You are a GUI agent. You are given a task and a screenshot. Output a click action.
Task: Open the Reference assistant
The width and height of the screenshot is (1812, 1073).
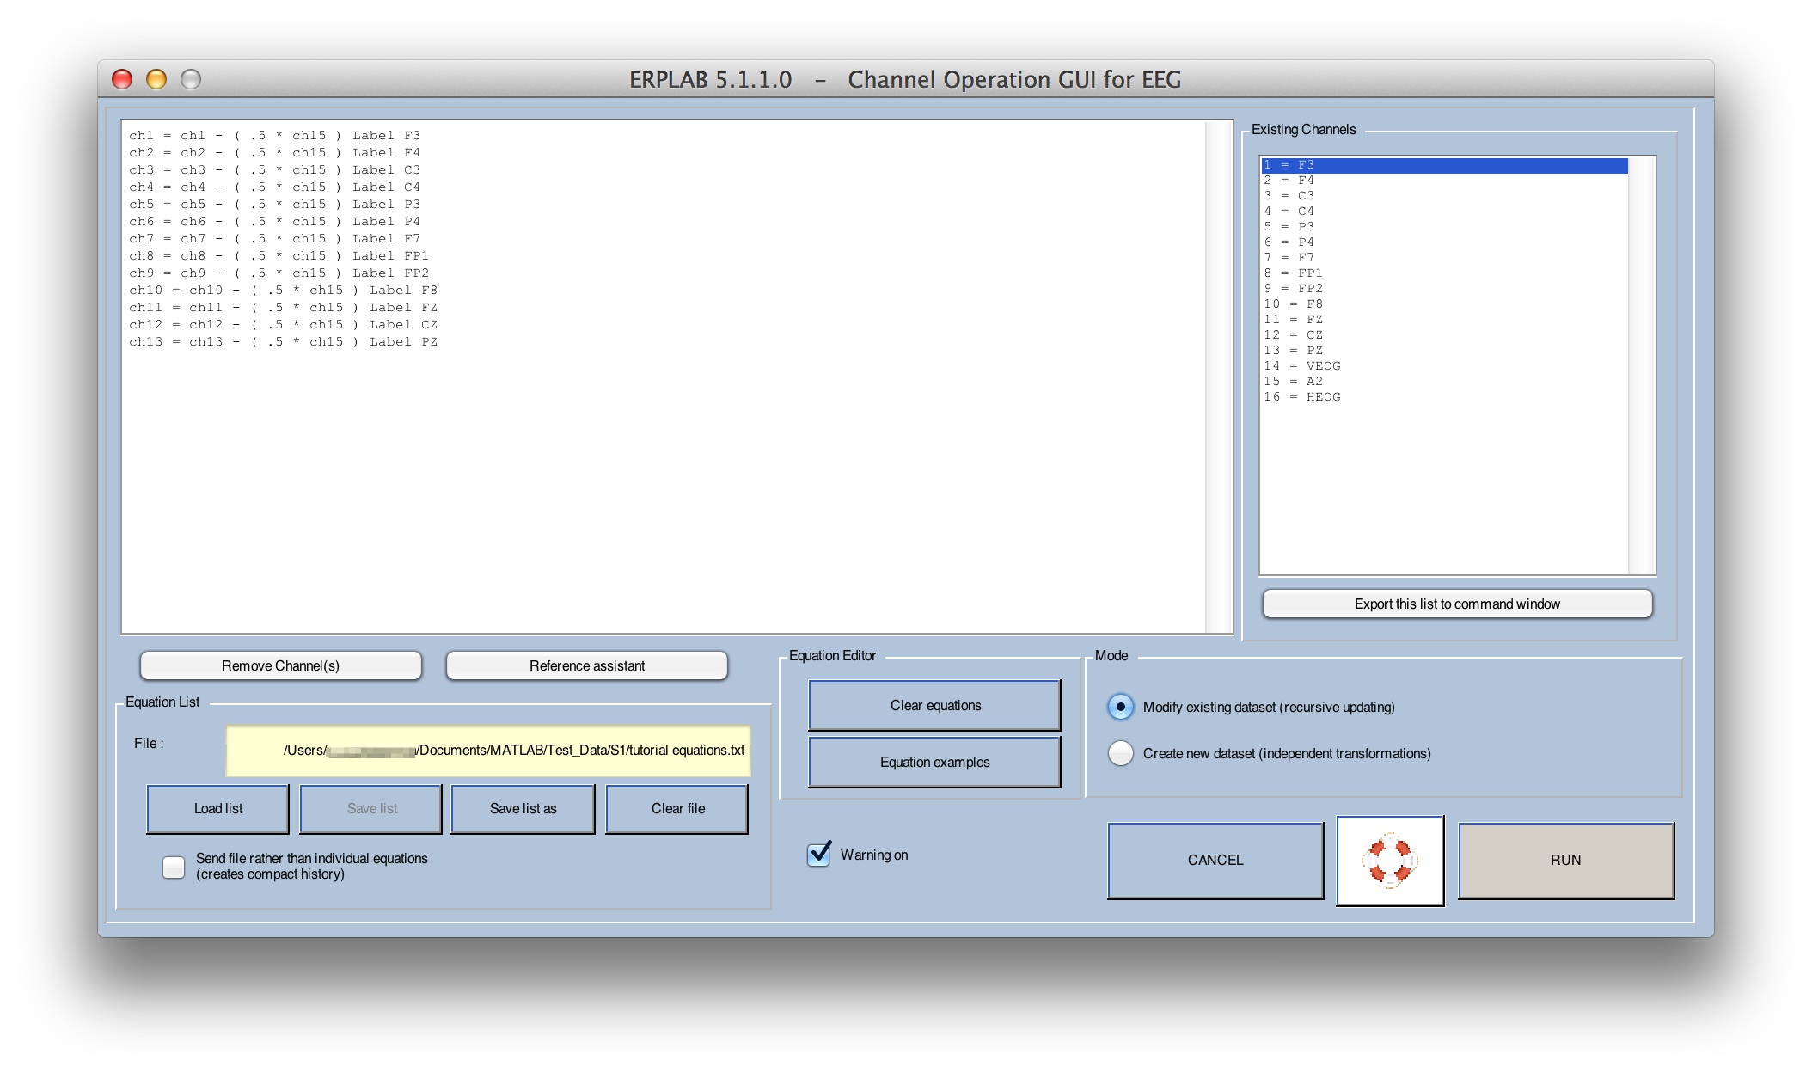(x=587, y=665)
